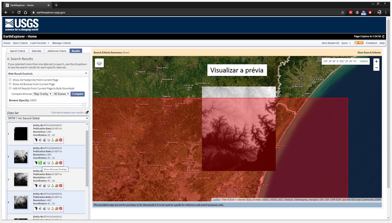Refresh the page expiration timer
392x223 pixels.
[383, 37]
